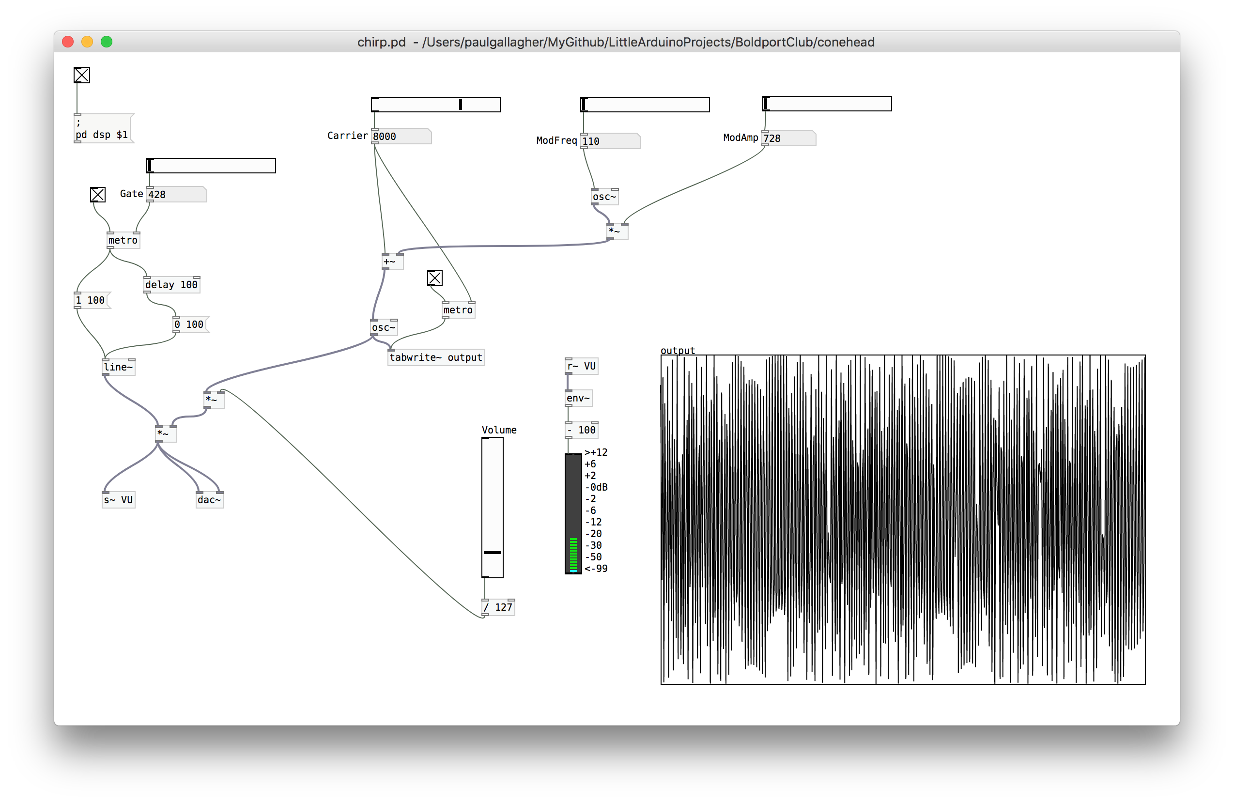This screenshot has width=1234, height=803.
Task: Select the '*~' object feeding dac~
Action: [167, 434]
